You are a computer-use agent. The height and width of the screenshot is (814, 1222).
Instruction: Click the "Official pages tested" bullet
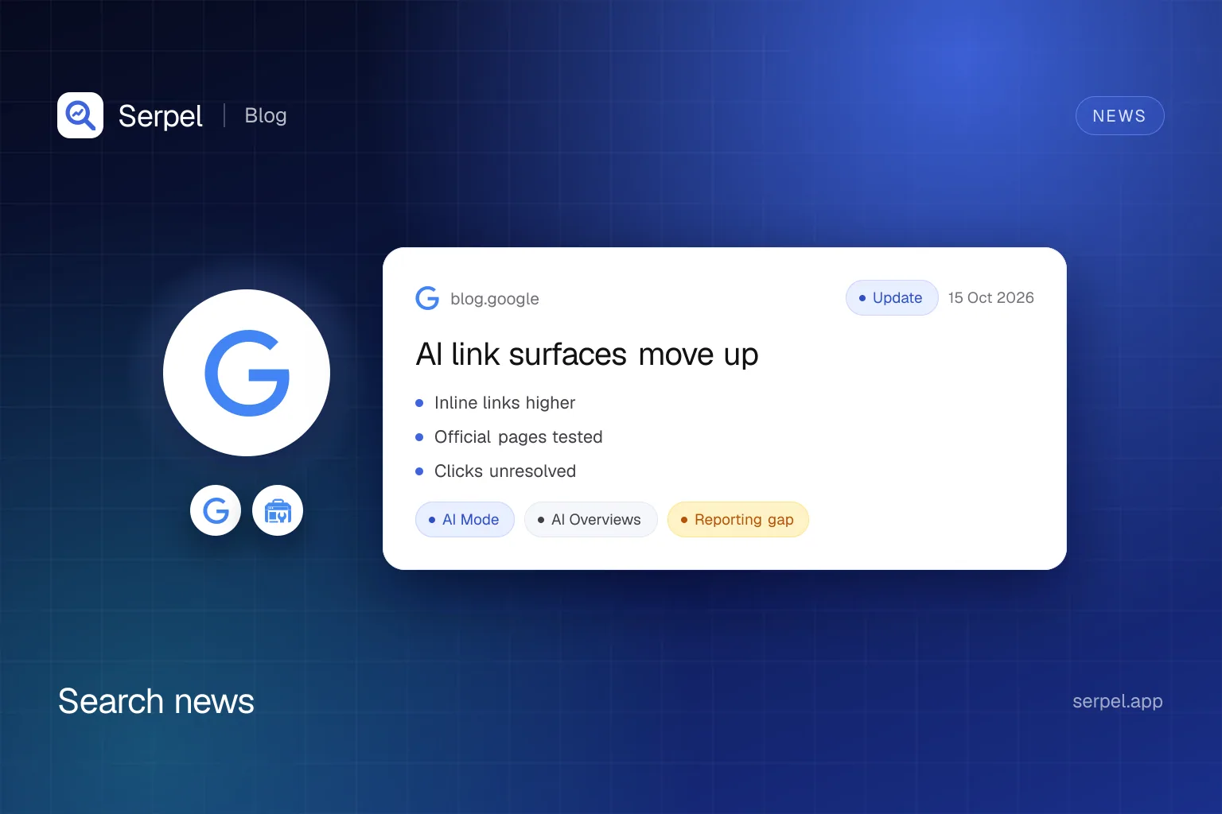pos(518,437)
